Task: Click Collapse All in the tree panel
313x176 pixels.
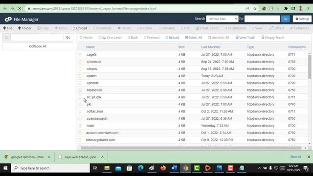Action: pos(38,46)
